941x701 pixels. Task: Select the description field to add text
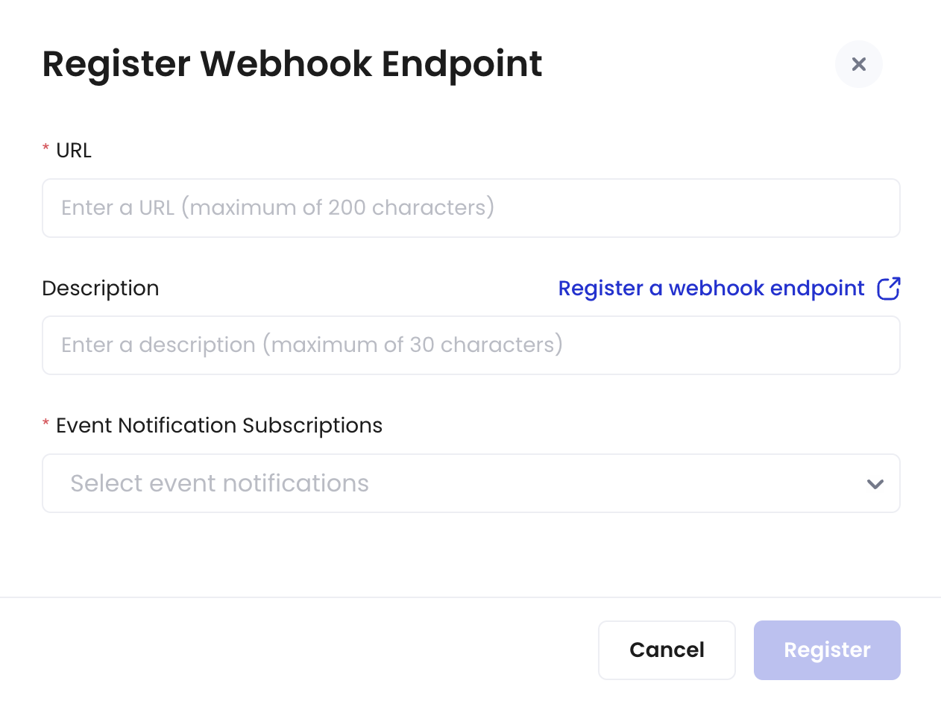click(471, 345)
